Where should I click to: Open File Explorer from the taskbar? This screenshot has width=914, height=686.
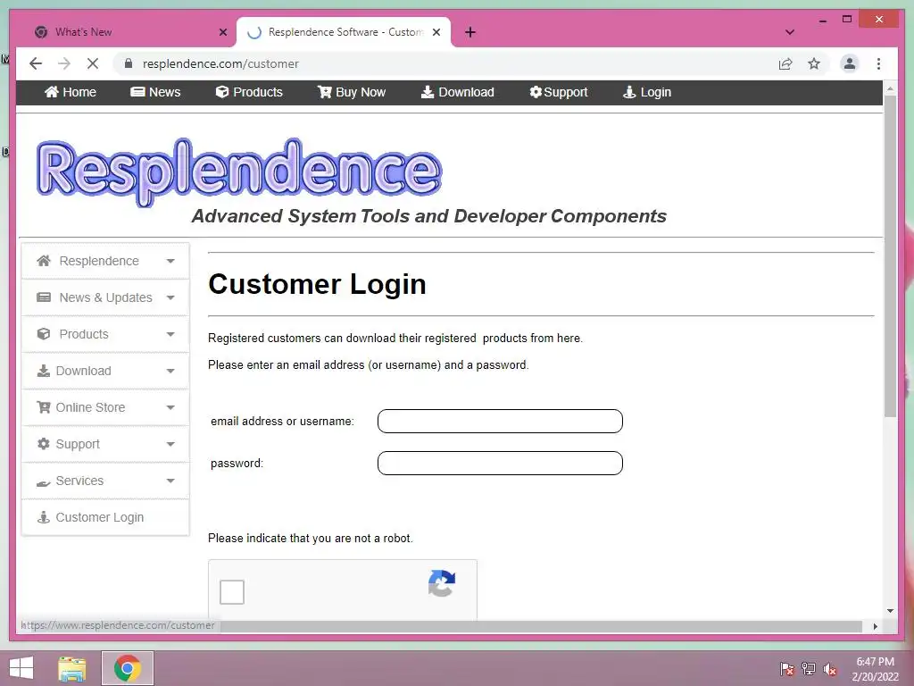(72, 668)
